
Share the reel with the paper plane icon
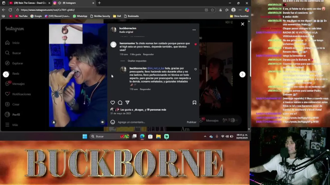(127, 103)
